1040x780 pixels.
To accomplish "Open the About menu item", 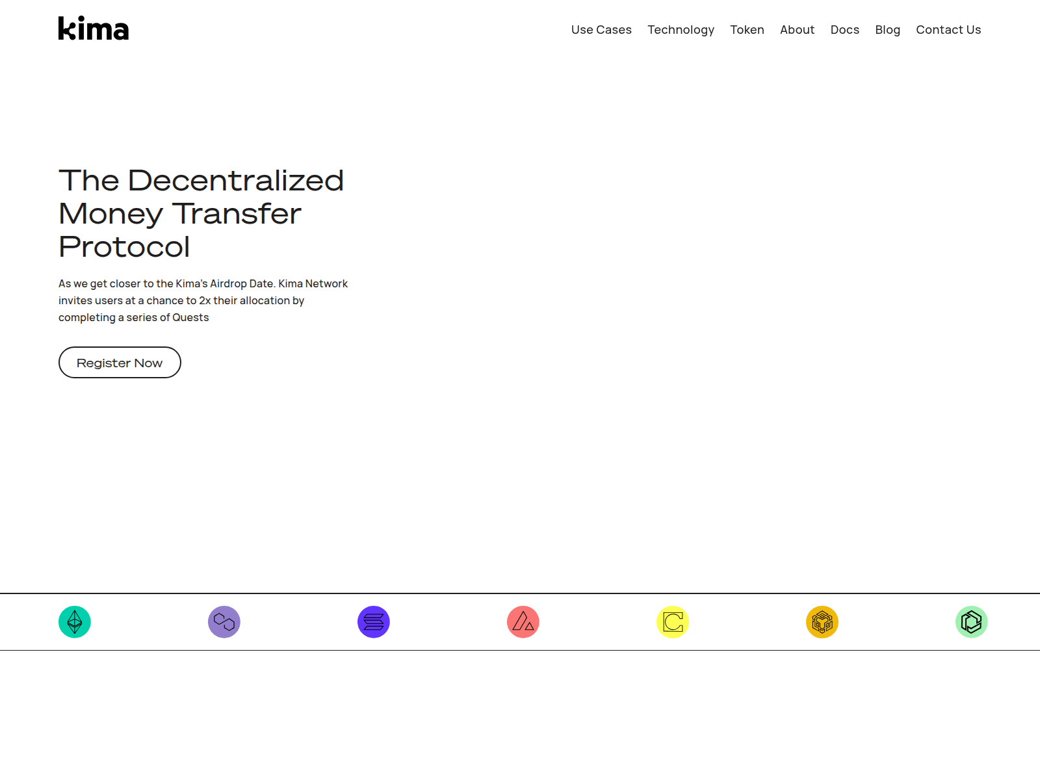I will [797, 30].
